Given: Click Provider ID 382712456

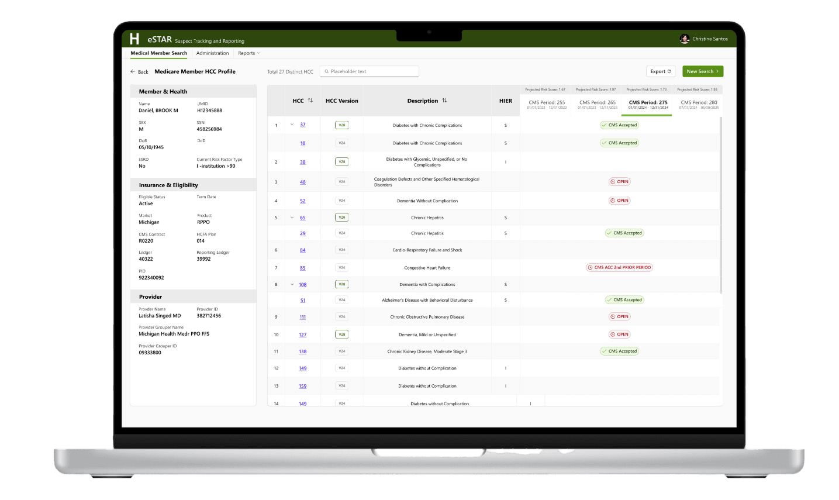Looking at the screenshot, I should click(209, 316).
